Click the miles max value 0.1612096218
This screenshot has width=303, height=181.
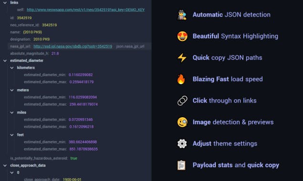click(81, 127)
